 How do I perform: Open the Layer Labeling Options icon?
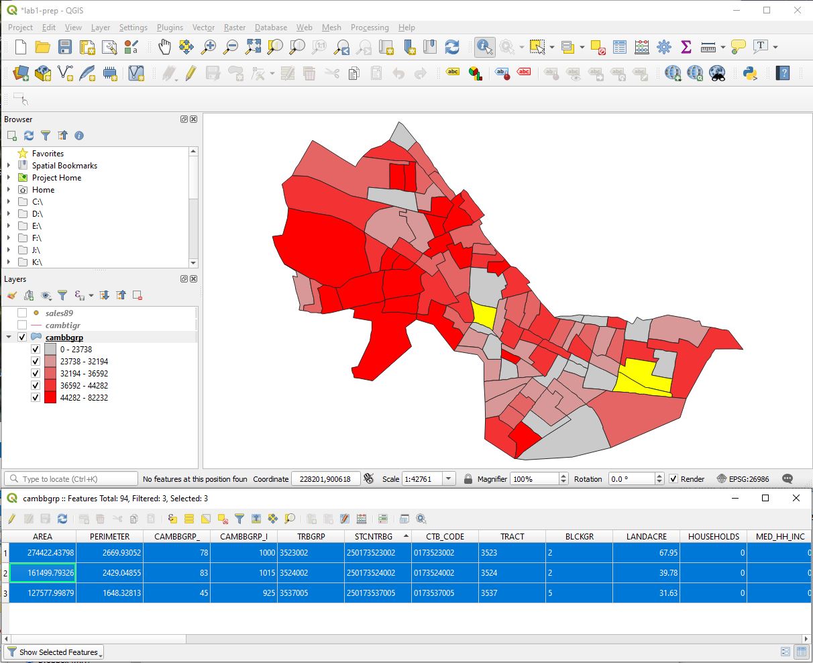tap(453, 72)
